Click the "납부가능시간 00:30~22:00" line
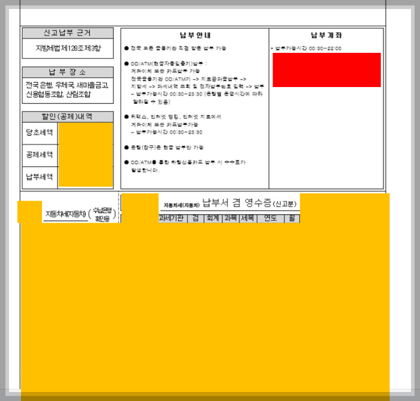 pyautogui.click(x=307, y=49)
